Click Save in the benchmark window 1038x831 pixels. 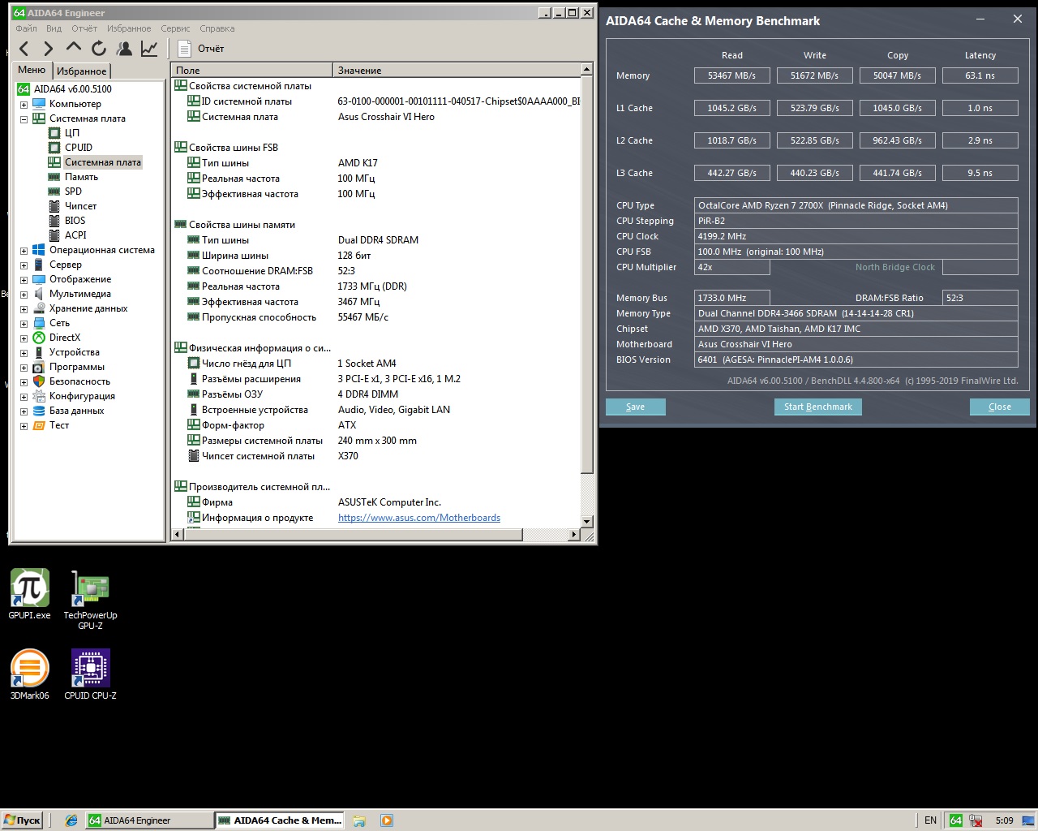[636, 407]
